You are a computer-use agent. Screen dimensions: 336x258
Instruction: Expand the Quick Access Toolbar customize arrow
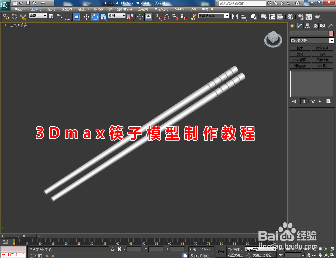52,3
